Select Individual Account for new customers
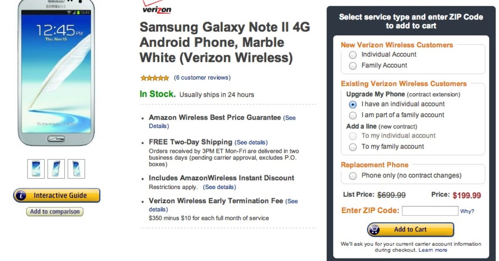Image resolution: width=499 pixels, height=261 pixels. pos(353,55)
